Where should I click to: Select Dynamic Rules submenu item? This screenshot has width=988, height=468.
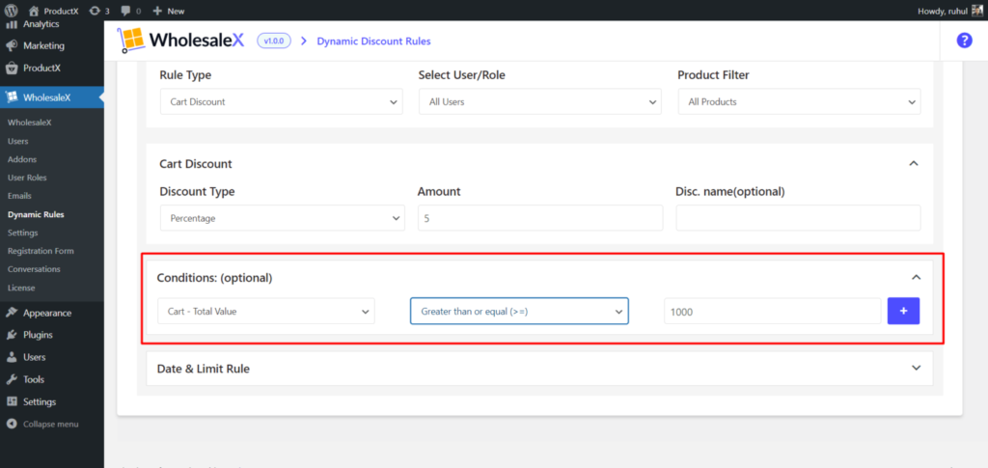point(36,214)
